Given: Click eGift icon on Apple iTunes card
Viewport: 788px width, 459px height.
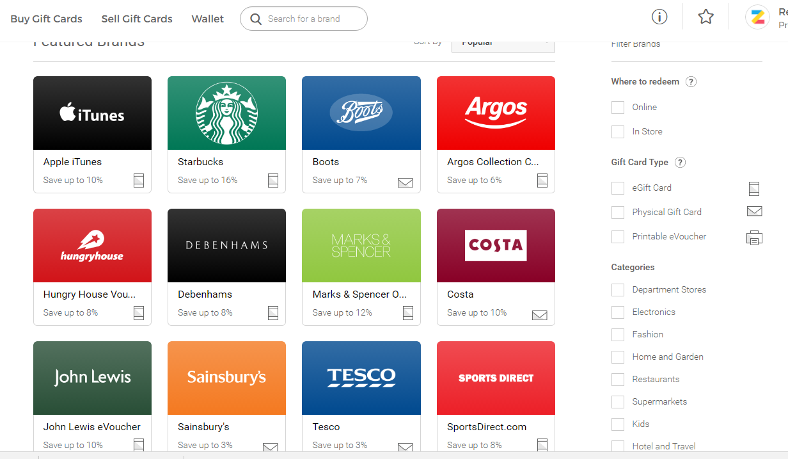Looking at the screenshot, I should (x=139, y=181).
